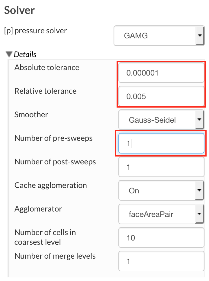Click the "[p] pressure solver" label
The height and width of the screenshot is (281, 209).
click(36, 31)
